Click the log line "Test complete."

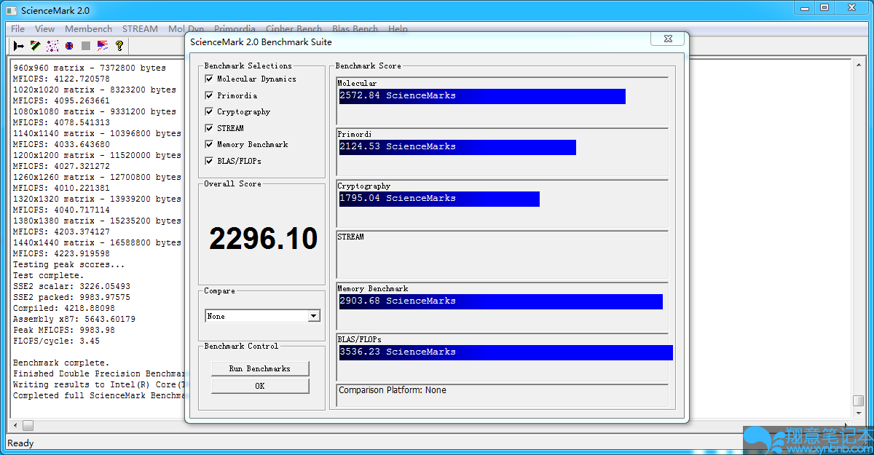pos(49,275)
